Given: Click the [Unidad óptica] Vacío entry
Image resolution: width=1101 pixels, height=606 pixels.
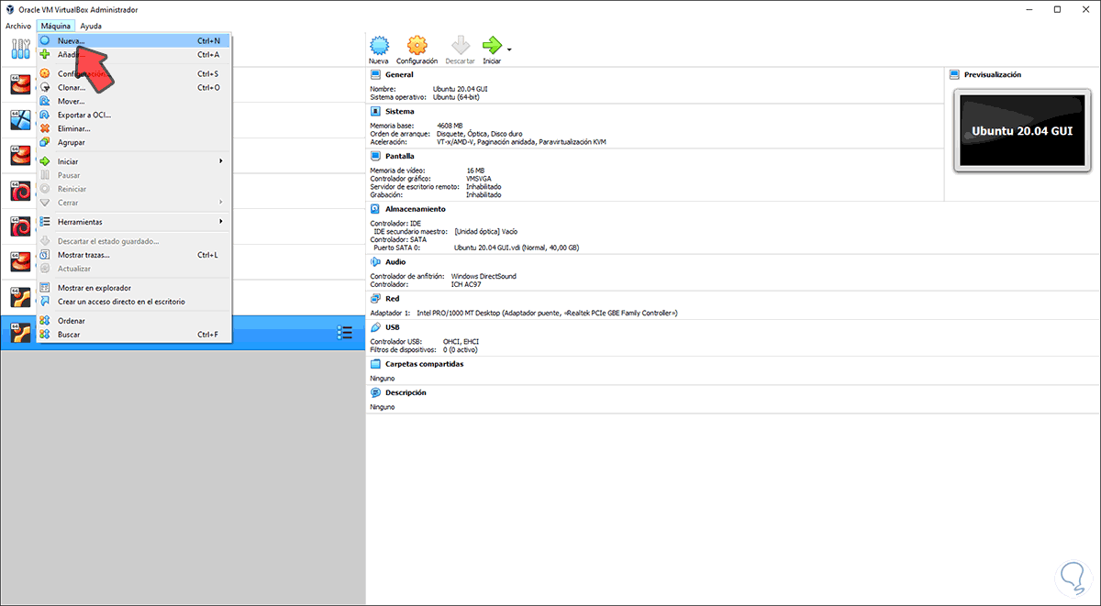Looking at the screenshot, I should pos(486,231).
